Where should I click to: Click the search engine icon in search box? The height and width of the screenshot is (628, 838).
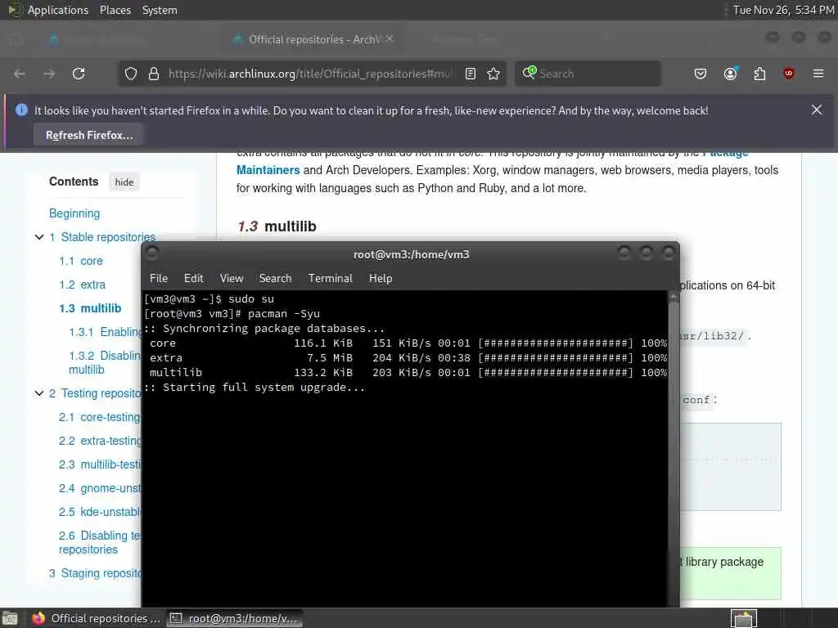point(529,73)
